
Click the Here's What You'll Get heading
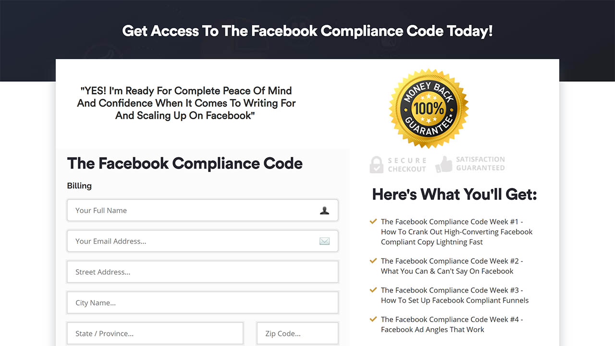[x=455, y=194]
